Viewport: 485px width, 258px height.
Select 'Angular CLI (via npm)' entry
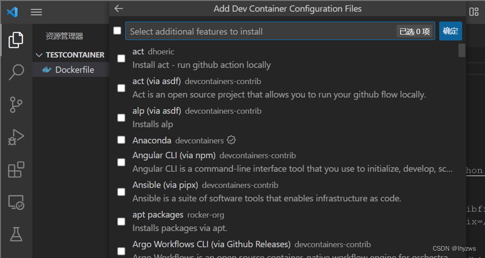tap(288, 163)
